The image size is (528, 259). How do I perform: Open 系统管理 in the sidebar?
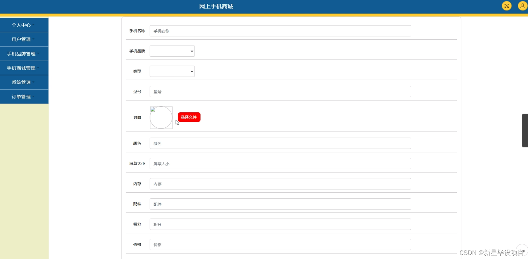coord(21,82)
